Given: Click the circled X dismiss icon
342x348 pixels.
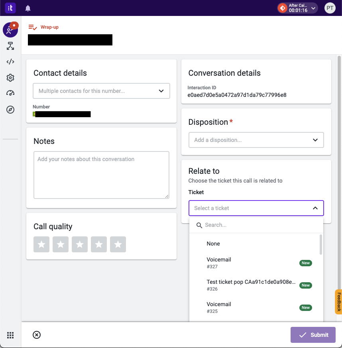Looking at the screenshot, I should tap(37, 335).
